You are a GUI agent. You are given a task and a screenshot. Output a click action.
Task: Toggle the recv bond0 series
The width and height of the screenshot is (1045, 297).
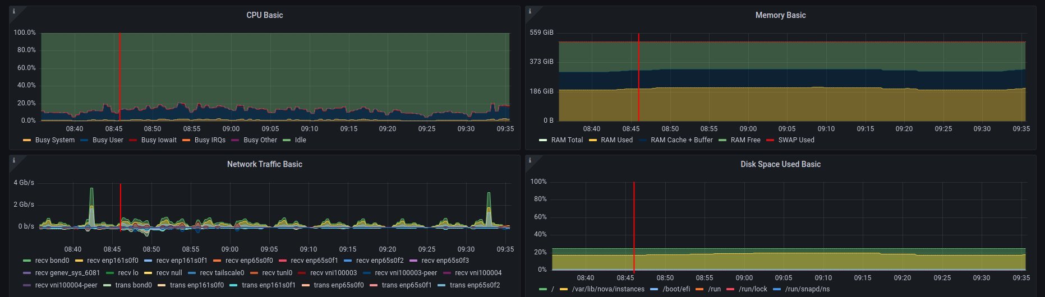pos(52,261)
